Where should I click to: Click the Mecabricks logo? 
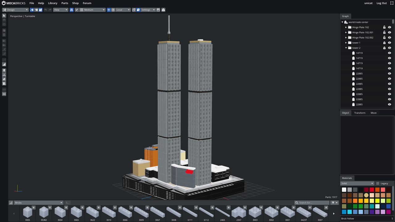[13, 3]
